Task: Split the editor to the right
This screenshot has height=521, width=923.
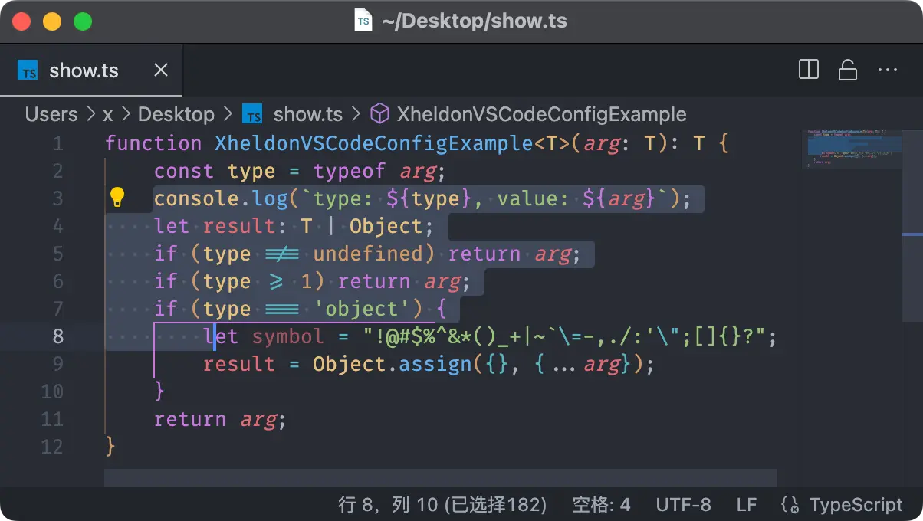Action: click(x=809, y=70)
